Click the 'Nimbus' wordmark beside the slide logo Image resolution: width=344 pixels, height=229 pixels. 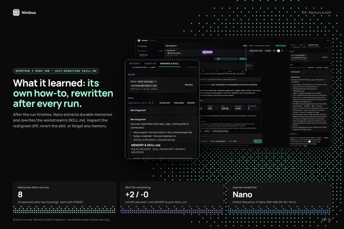[29, 13]
